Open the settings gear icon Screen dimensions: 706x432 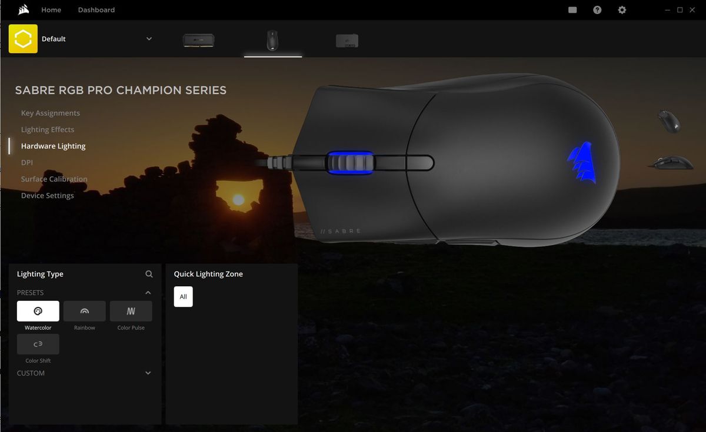point(622,10)
